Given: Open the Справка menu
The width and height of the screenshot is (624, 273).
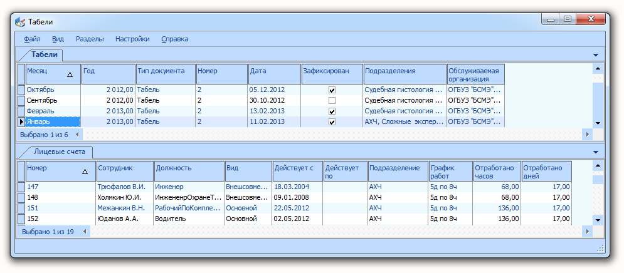Looking at the screenshot, I should 175,39.
